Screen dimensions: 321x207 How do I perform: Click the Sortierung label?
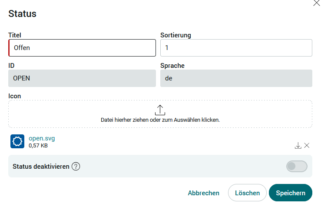pos(175,35)
